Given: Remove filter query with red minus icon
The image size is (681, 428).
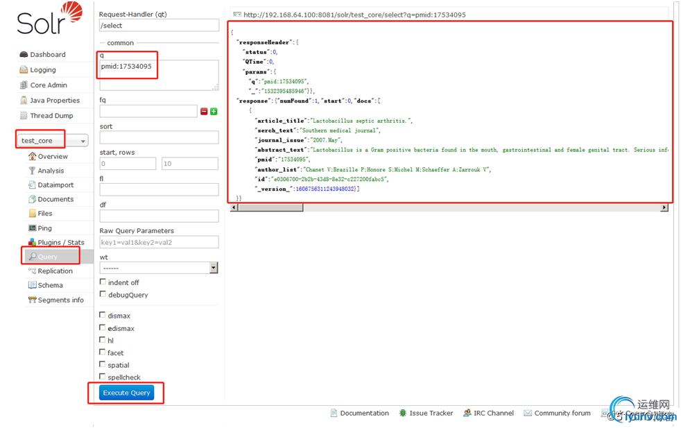Looking at the screenshot, I should click(x=204, y=112).
